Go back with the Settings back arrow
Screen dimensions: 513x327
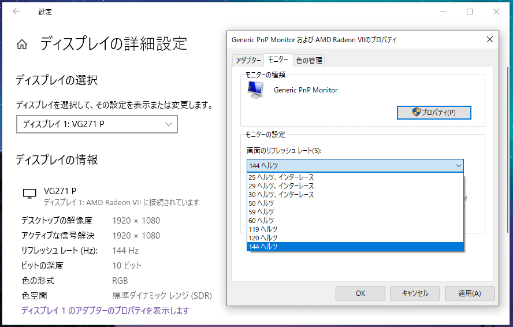pyautogui.click(x=16, y=12)
